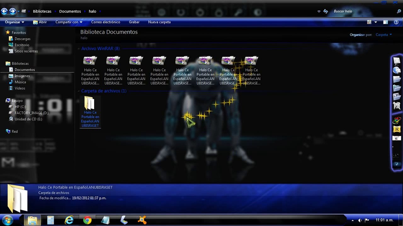Image resolution: width=403 pixels, height=226 pixels.
Task: Click the modified date 19/02/2012 01:37 p.m.
Action: 89,198
